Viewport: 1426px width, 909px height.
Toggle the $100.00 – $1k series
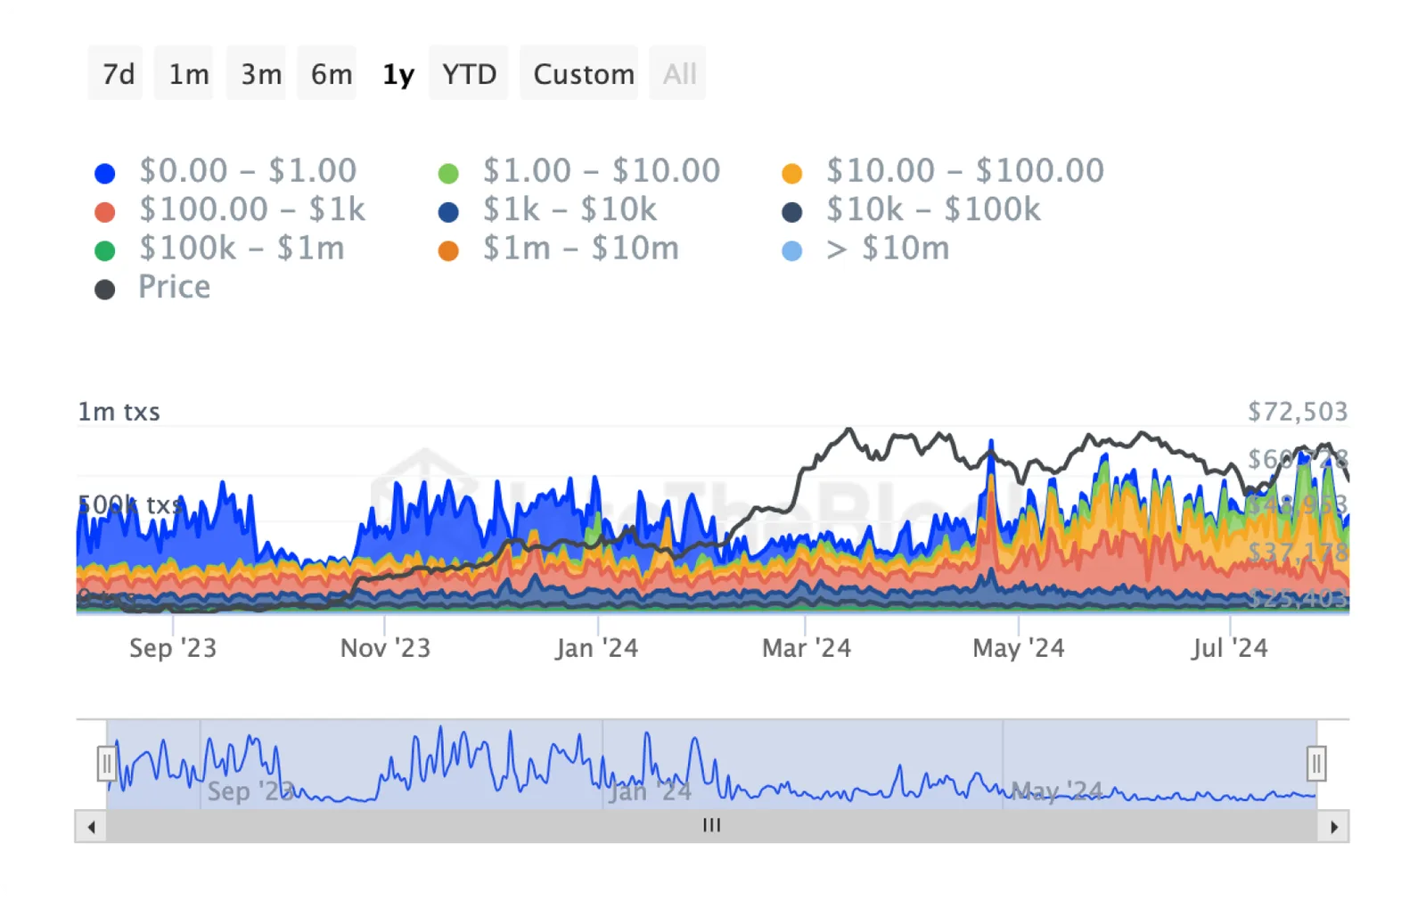tap(230, 210)
